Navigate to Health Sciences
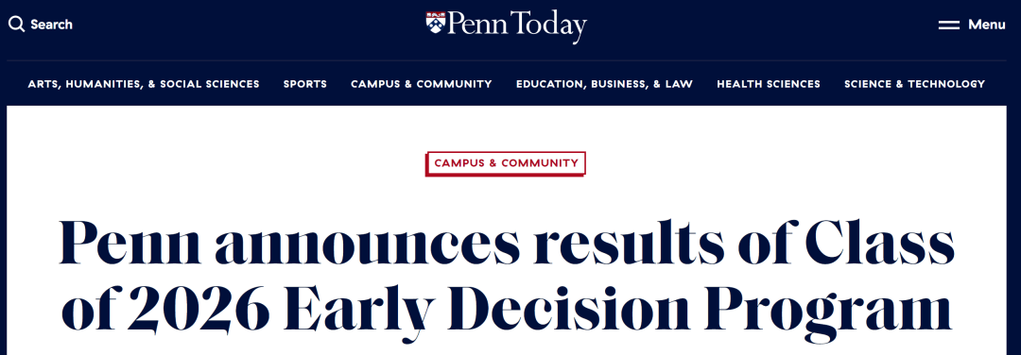 pyautogui.click(x=769, y=84)
